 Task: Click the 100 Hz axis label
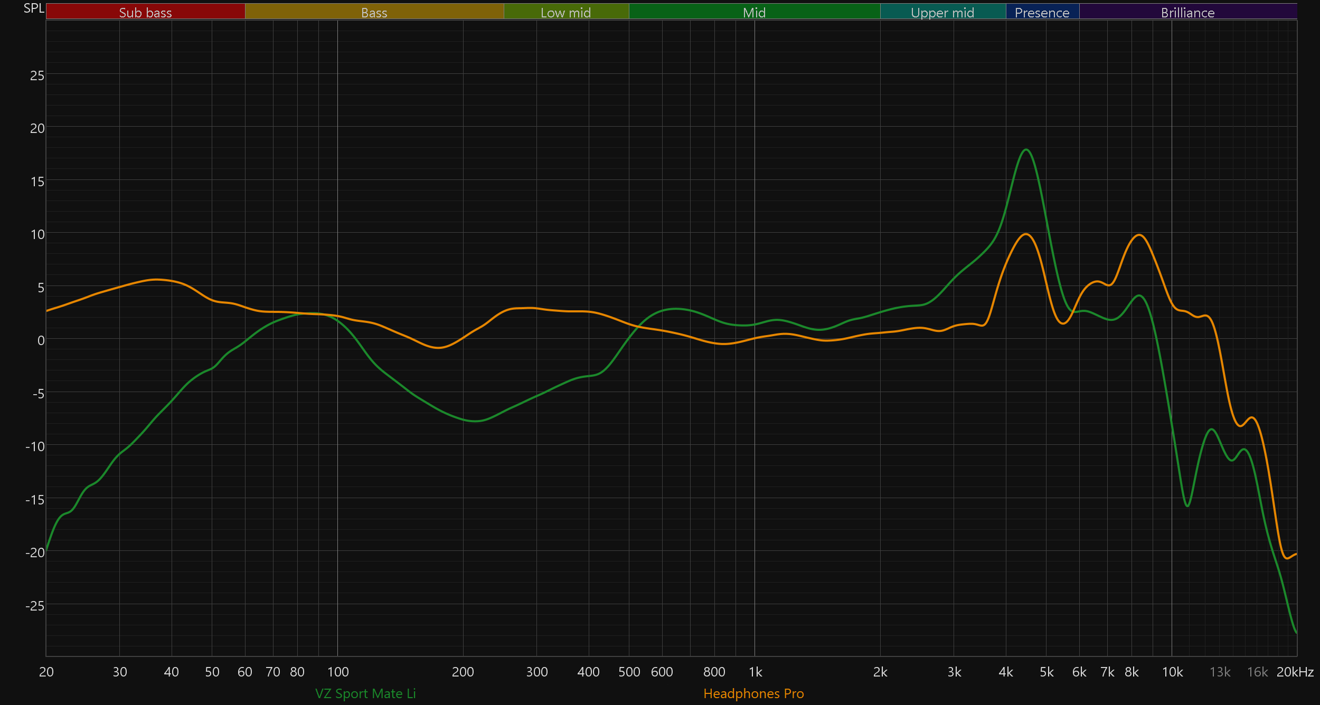coord(338,672)
